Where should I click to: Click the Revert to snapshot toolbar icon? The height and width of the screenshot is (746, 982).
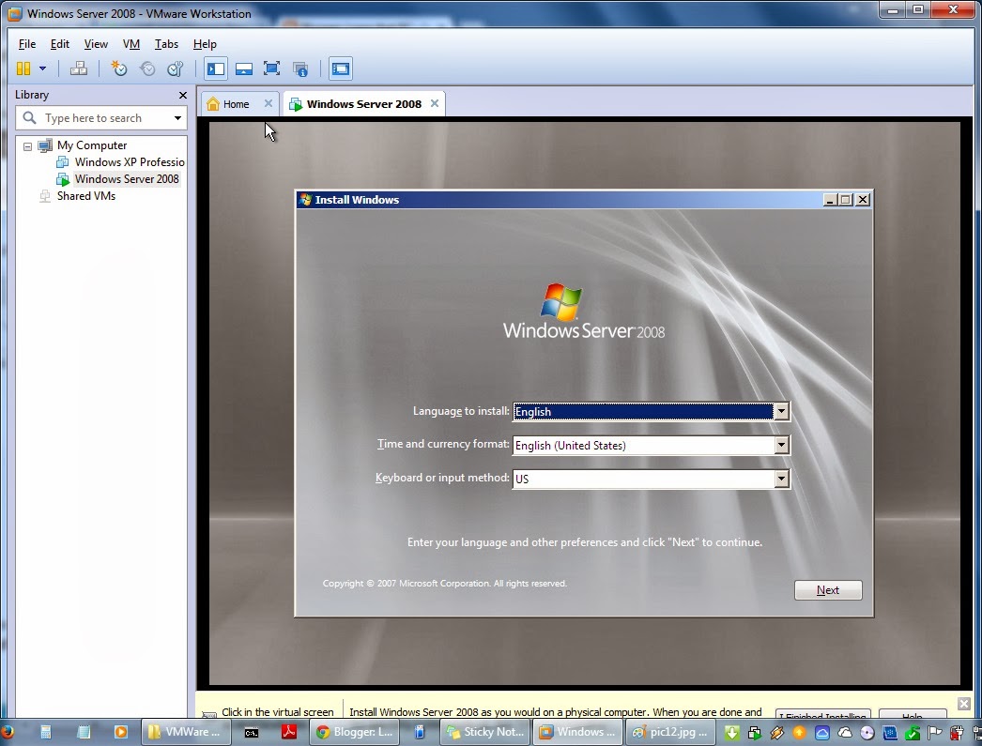click(x=147, y=69)
